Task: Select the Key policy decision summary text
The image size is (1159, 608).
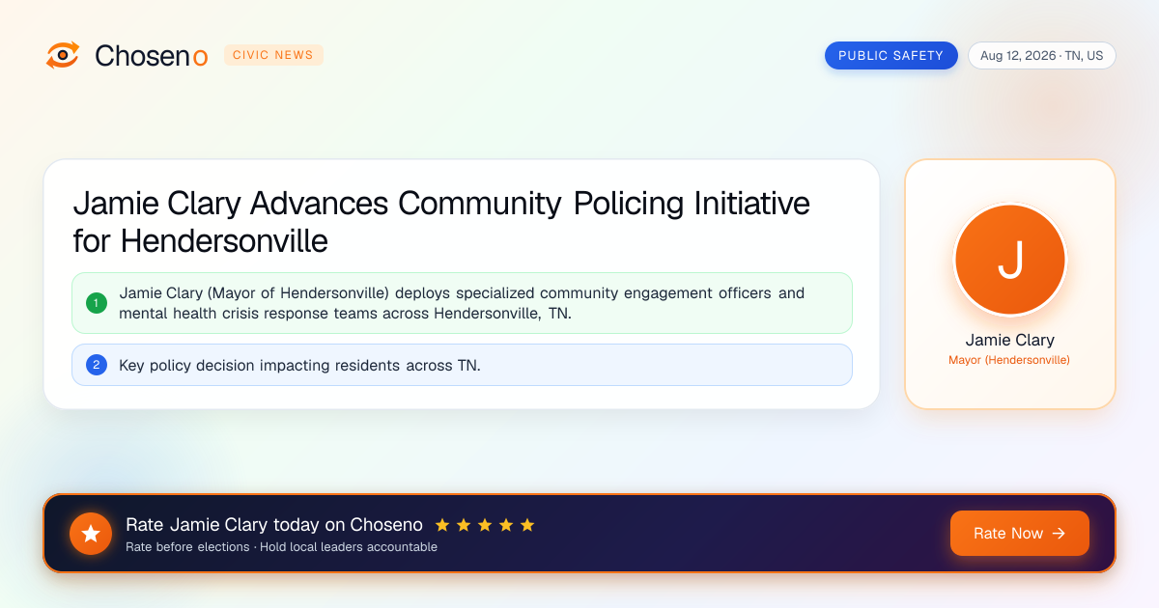Action: click(x=299, y=365)
